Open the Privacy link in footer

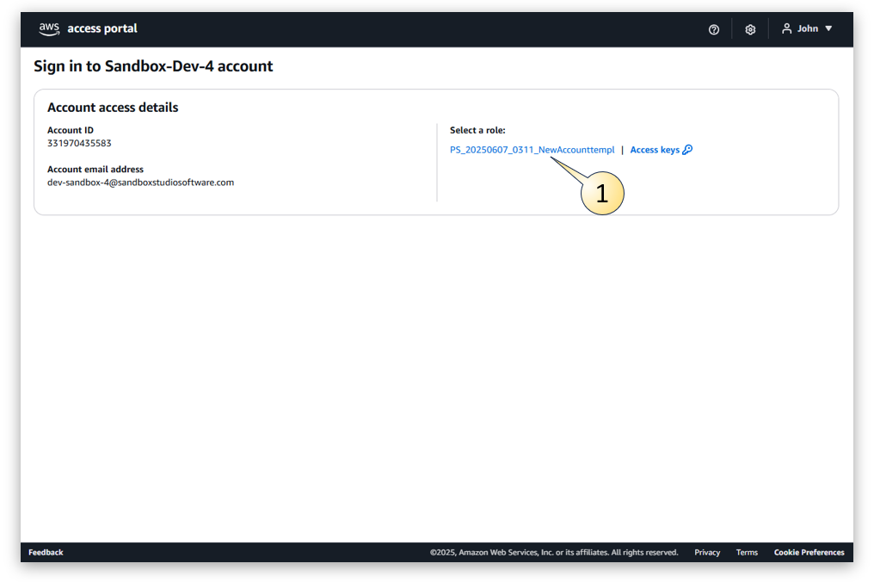point(707,553)
